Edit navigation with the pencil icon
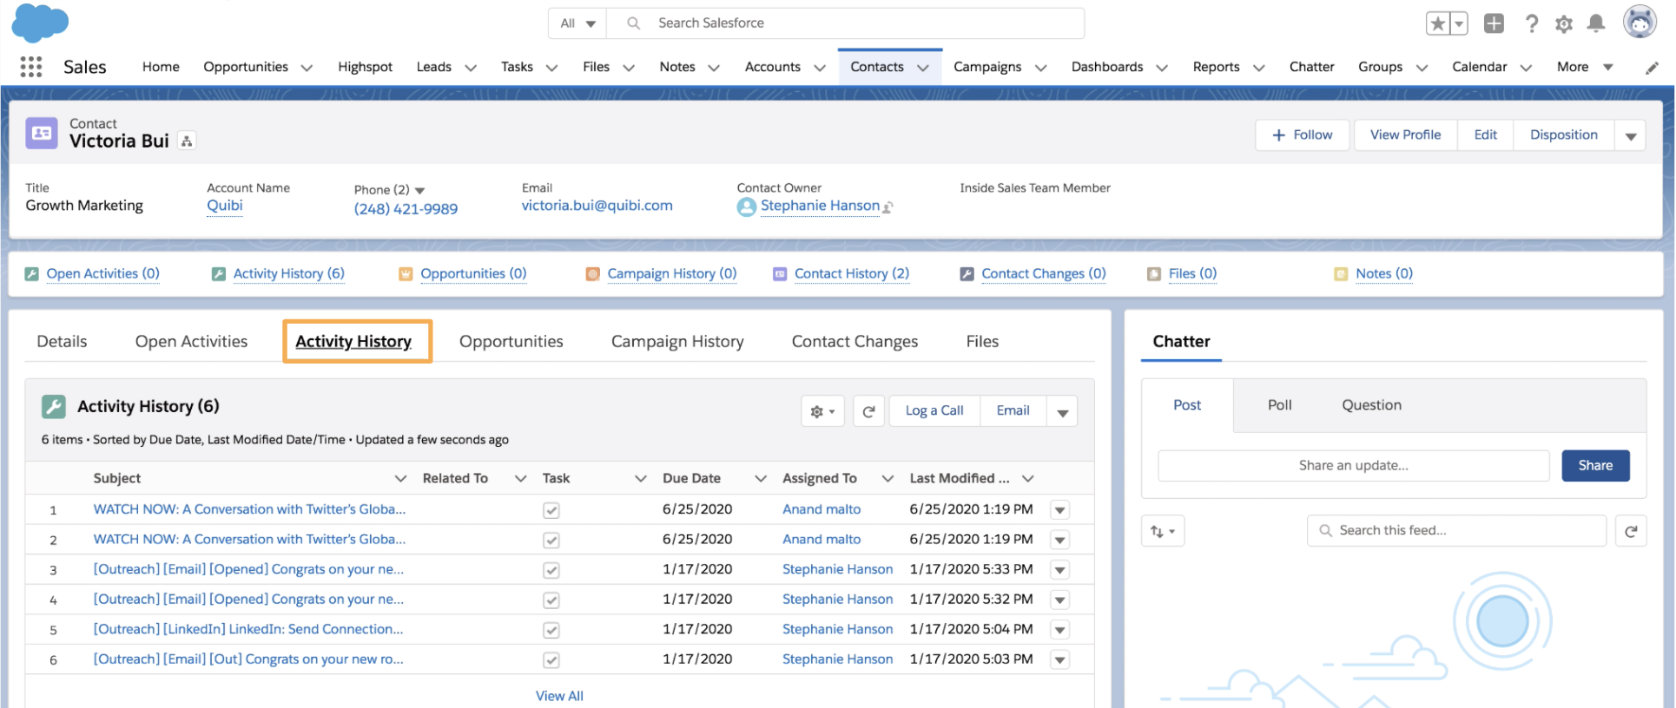Viewport: 1676px width, 708px height. coord(1652,68)
